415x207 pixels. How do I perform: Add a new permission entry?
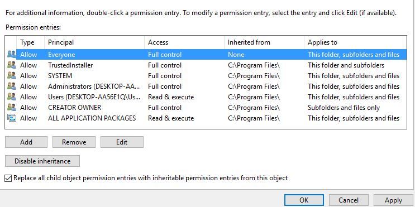coord(26,142)
